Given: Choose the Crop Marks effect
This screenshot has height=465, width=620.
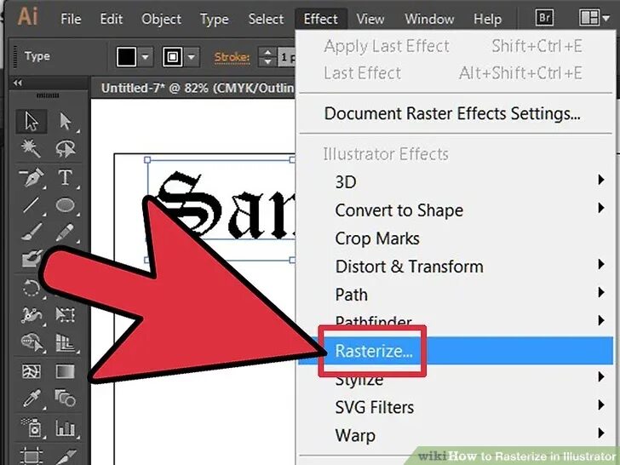Looking at the screenshot, I should (x=456, y=238).
